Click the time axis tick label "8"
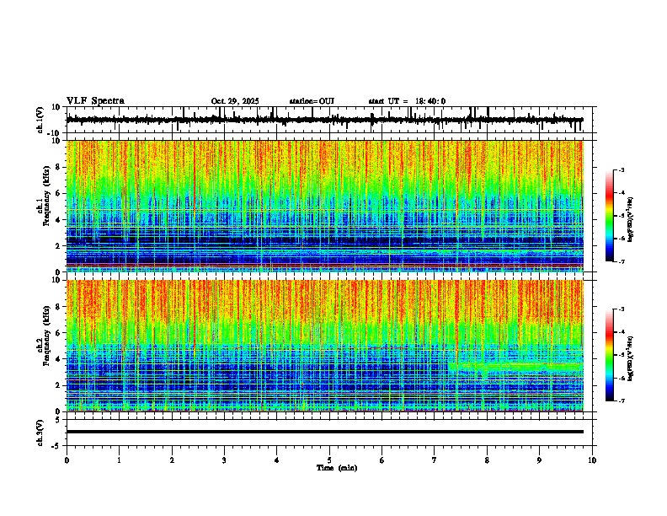 pyautogui.click(x=487, y=460)
